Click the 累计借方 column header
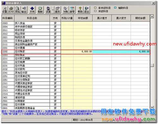158x124 pixels. coord(102,18)
